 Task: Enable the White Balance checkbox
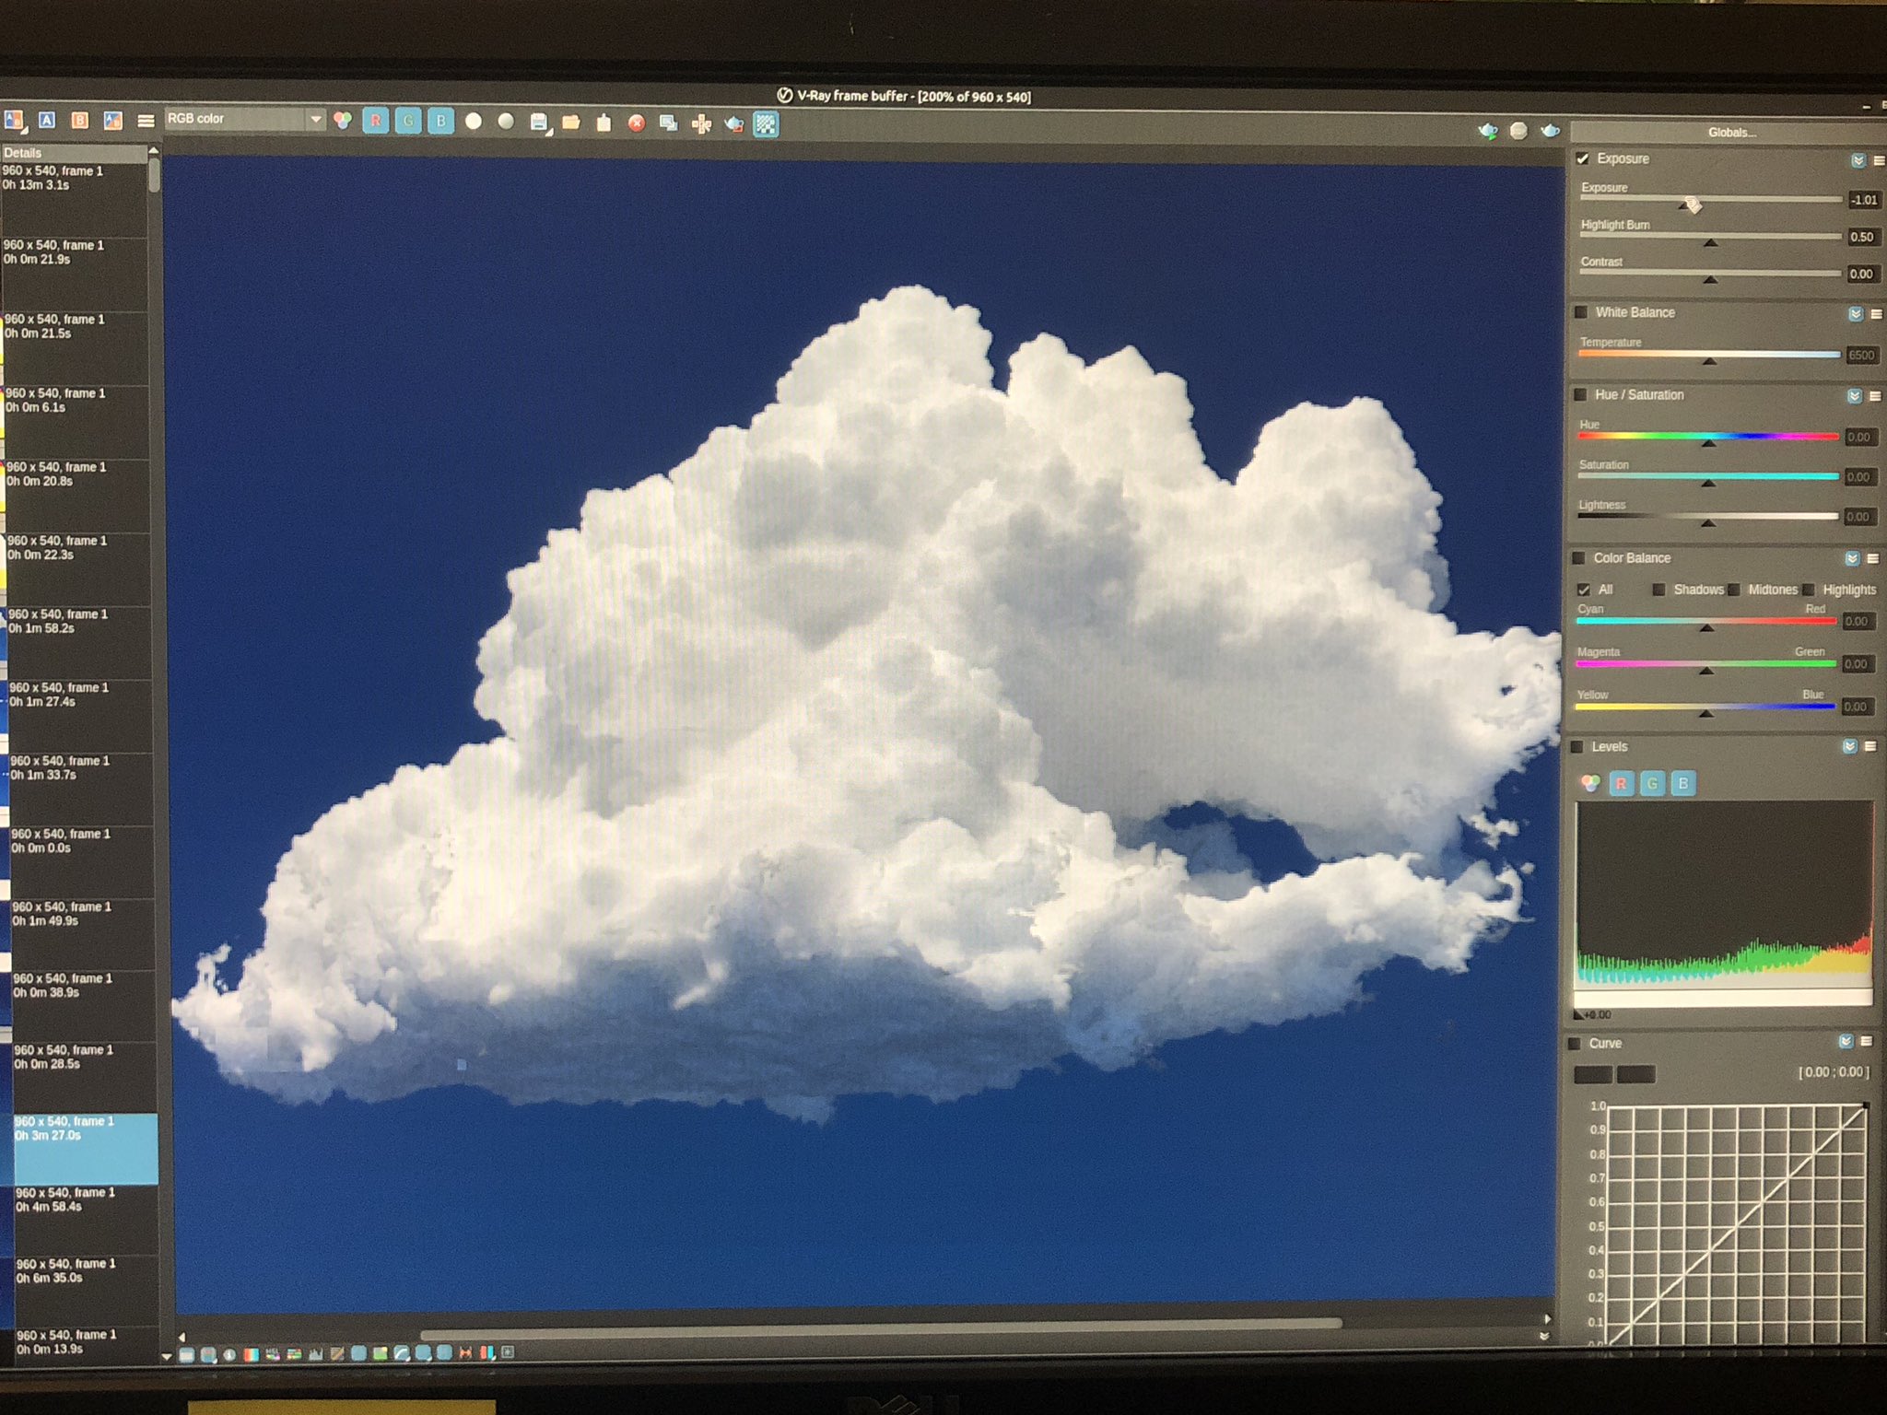tap(1581, 312)
